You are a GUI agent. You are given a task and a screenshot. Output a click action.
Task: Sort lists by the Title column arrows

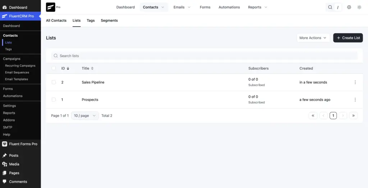point(92,68)
